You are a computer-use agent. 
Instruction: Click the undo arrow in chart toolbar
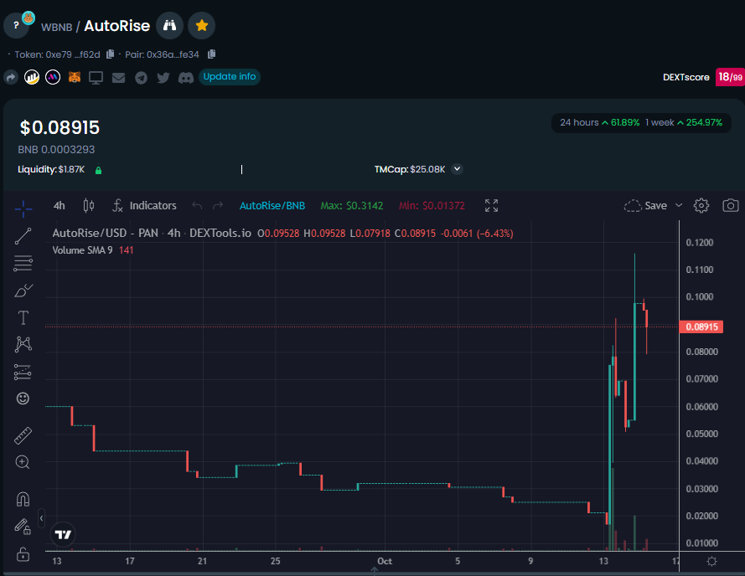[x=197, y=206]
